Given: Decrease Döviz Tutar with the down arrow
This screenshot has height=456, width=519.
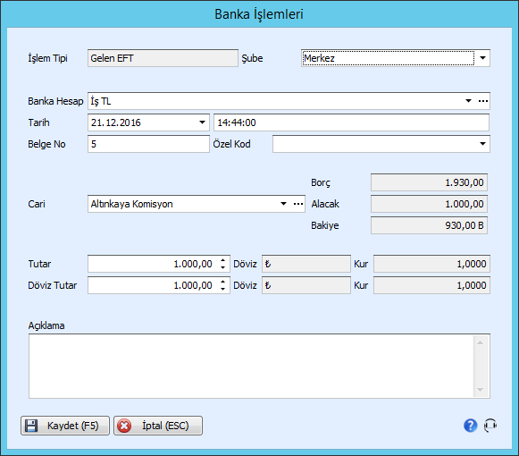Looking at the screenshot, I should 223,289.
